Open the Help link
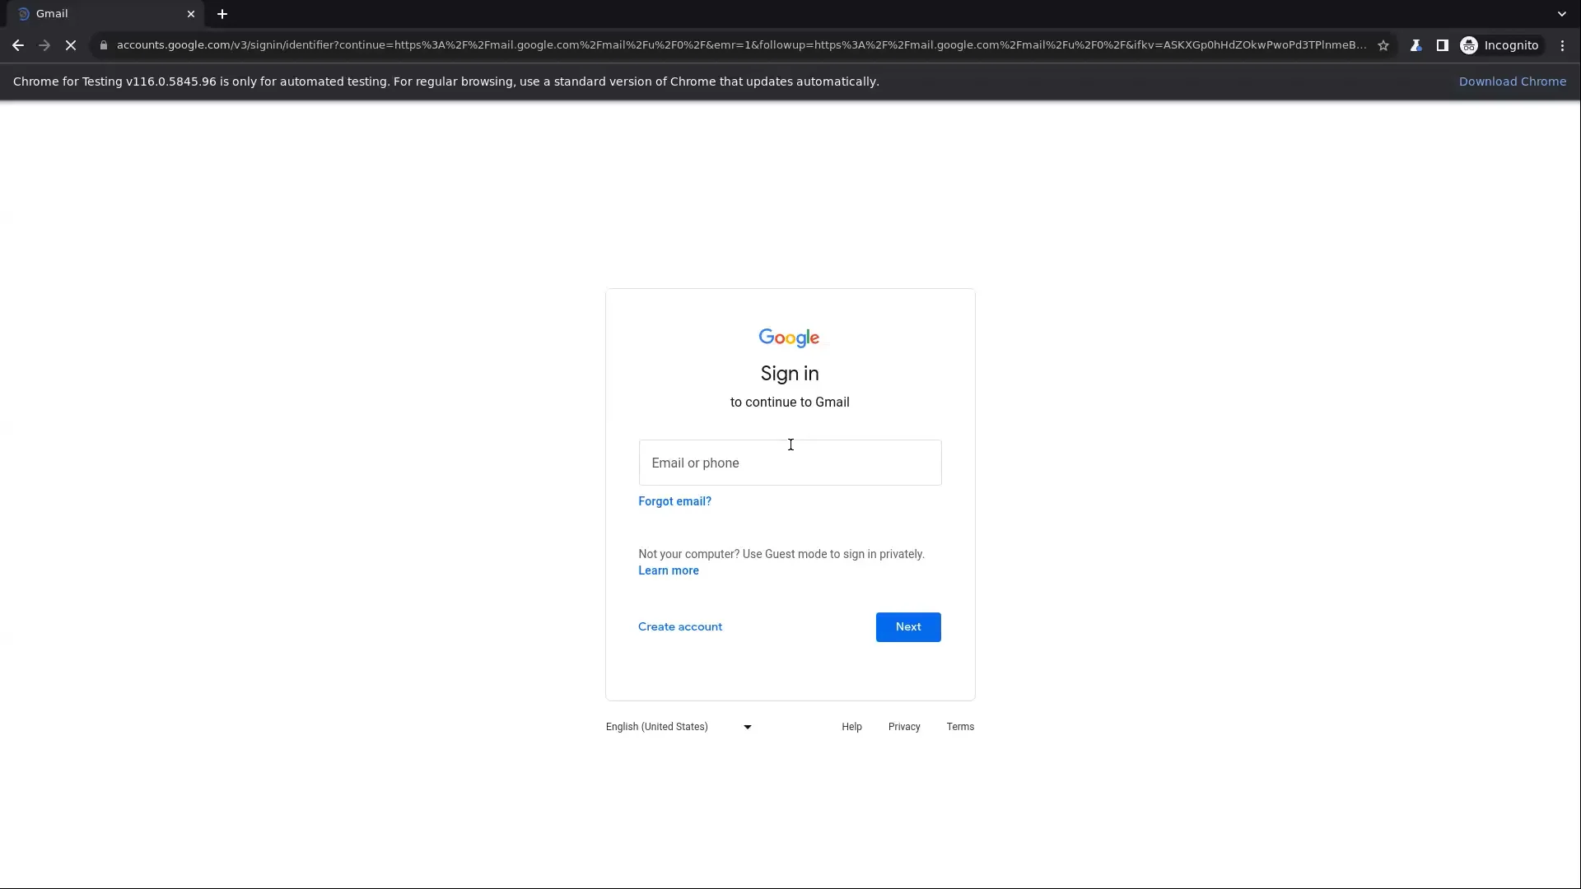Image resolution: width=1581 pixels, height=889 pixels. pyautogui.click(x=851, y=727)
